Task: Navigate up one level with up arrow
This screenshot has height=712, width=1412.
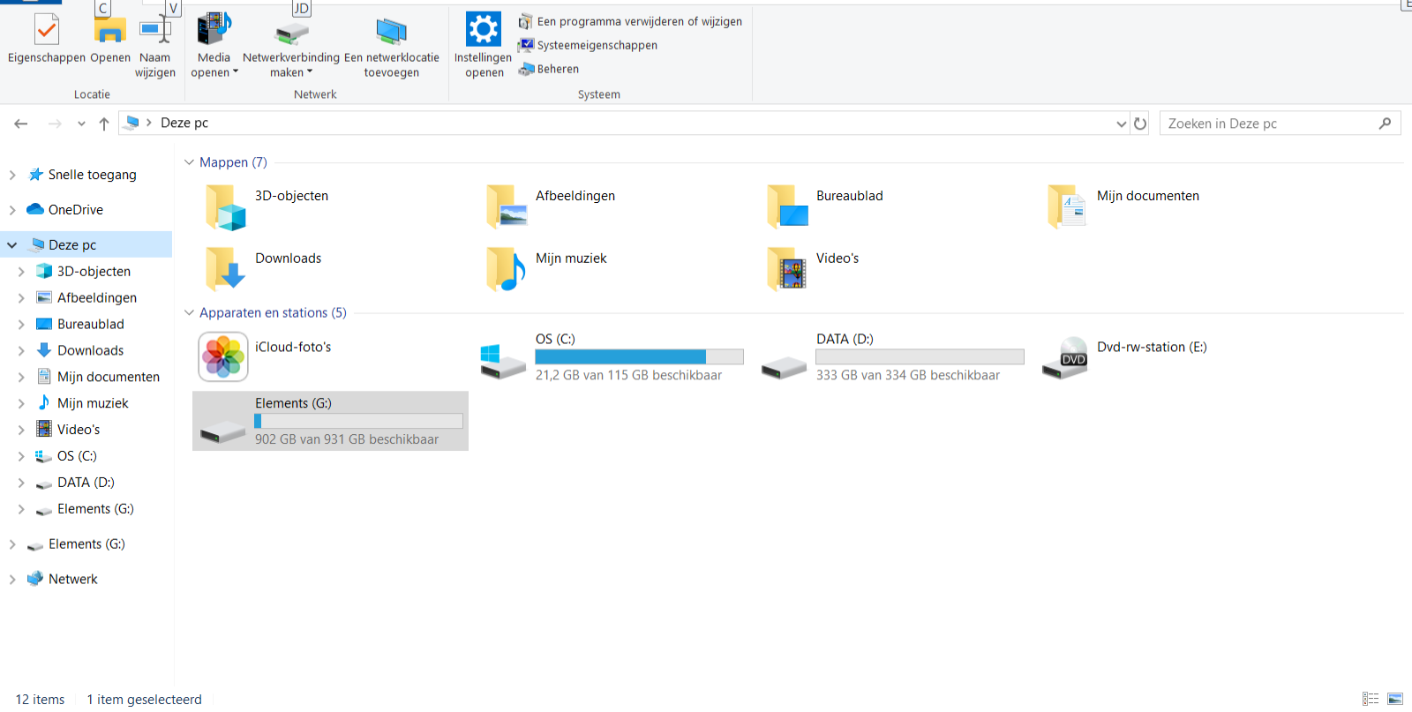Action: click(104, 124)
